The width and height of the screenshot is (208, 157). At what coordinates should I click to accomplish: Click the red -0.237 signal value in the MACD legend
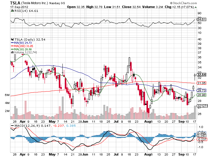(58, 126)
